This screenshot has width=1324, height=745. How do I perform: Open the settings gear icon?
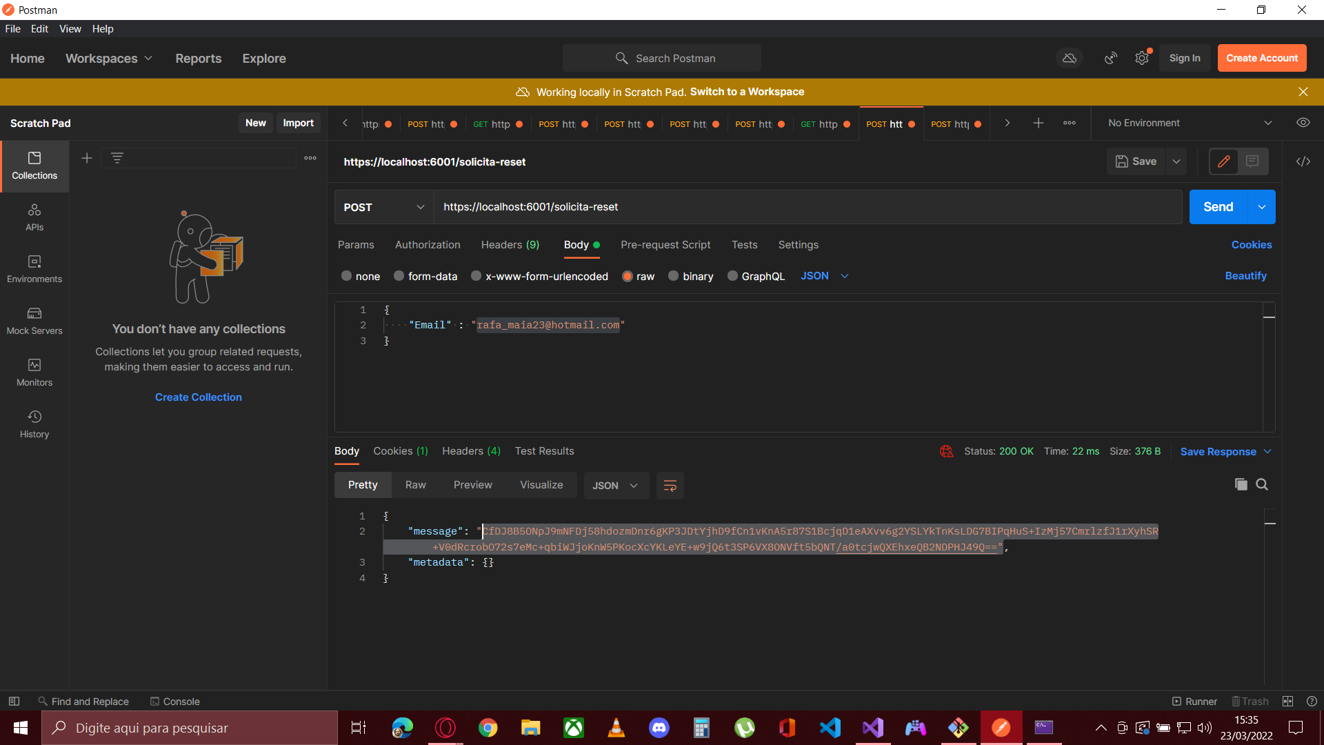[x=1143, y=59]
